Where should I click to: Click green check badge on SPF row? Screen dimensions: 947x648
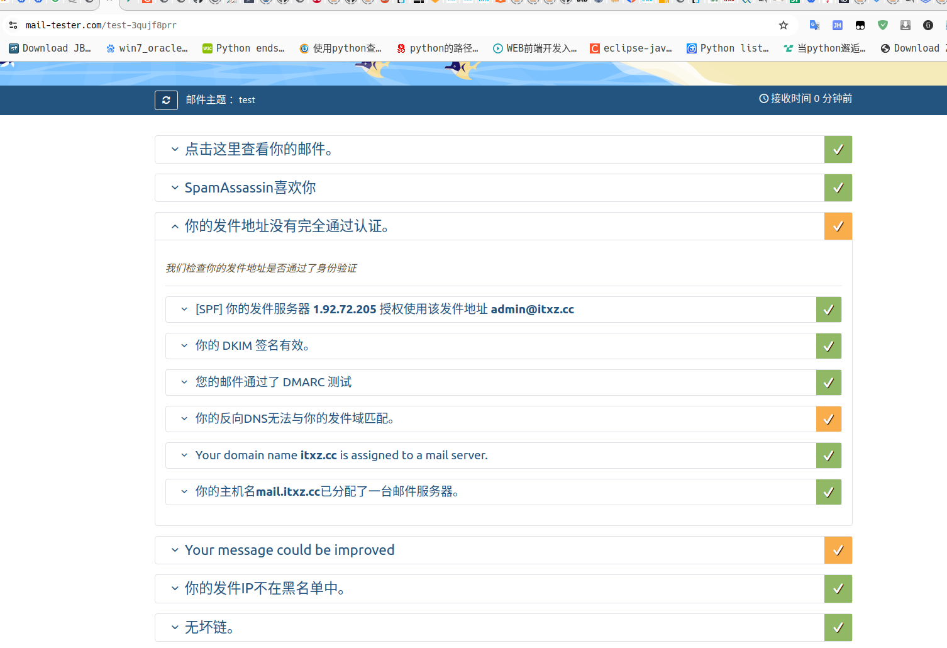[829, 310]
